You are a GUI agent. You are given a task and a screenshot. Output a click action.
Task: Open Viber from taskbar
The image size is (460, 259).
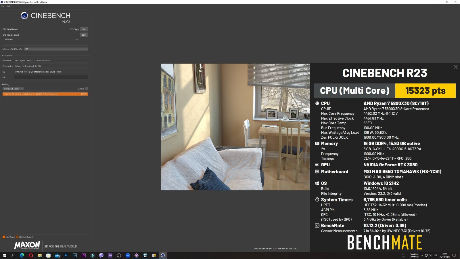(101, 255)
